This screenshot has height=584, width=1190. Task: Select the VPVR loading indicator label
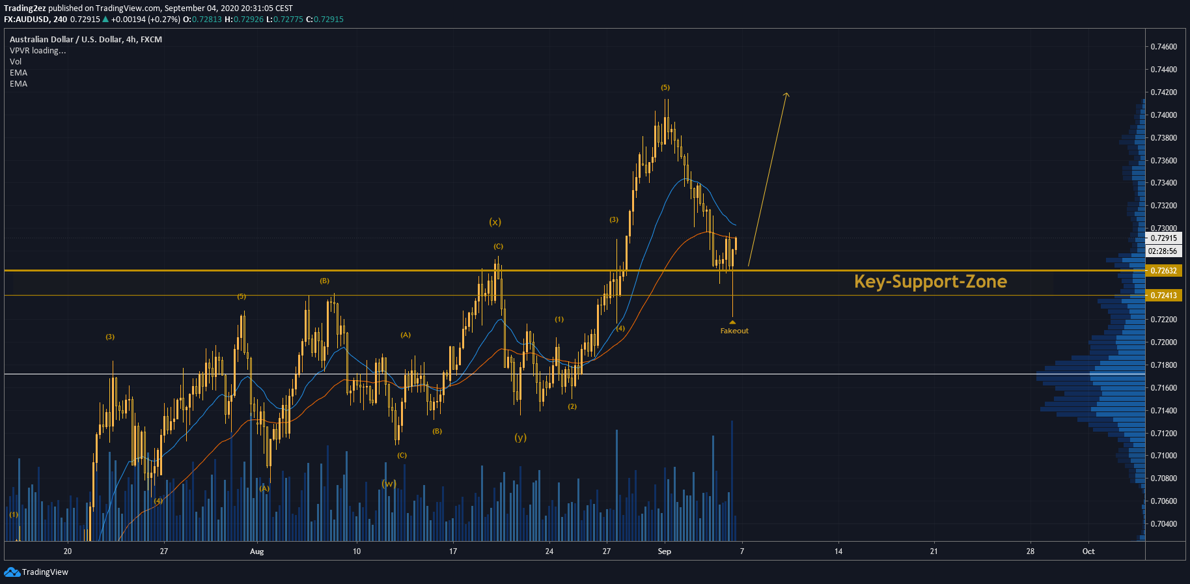point(38,51)
